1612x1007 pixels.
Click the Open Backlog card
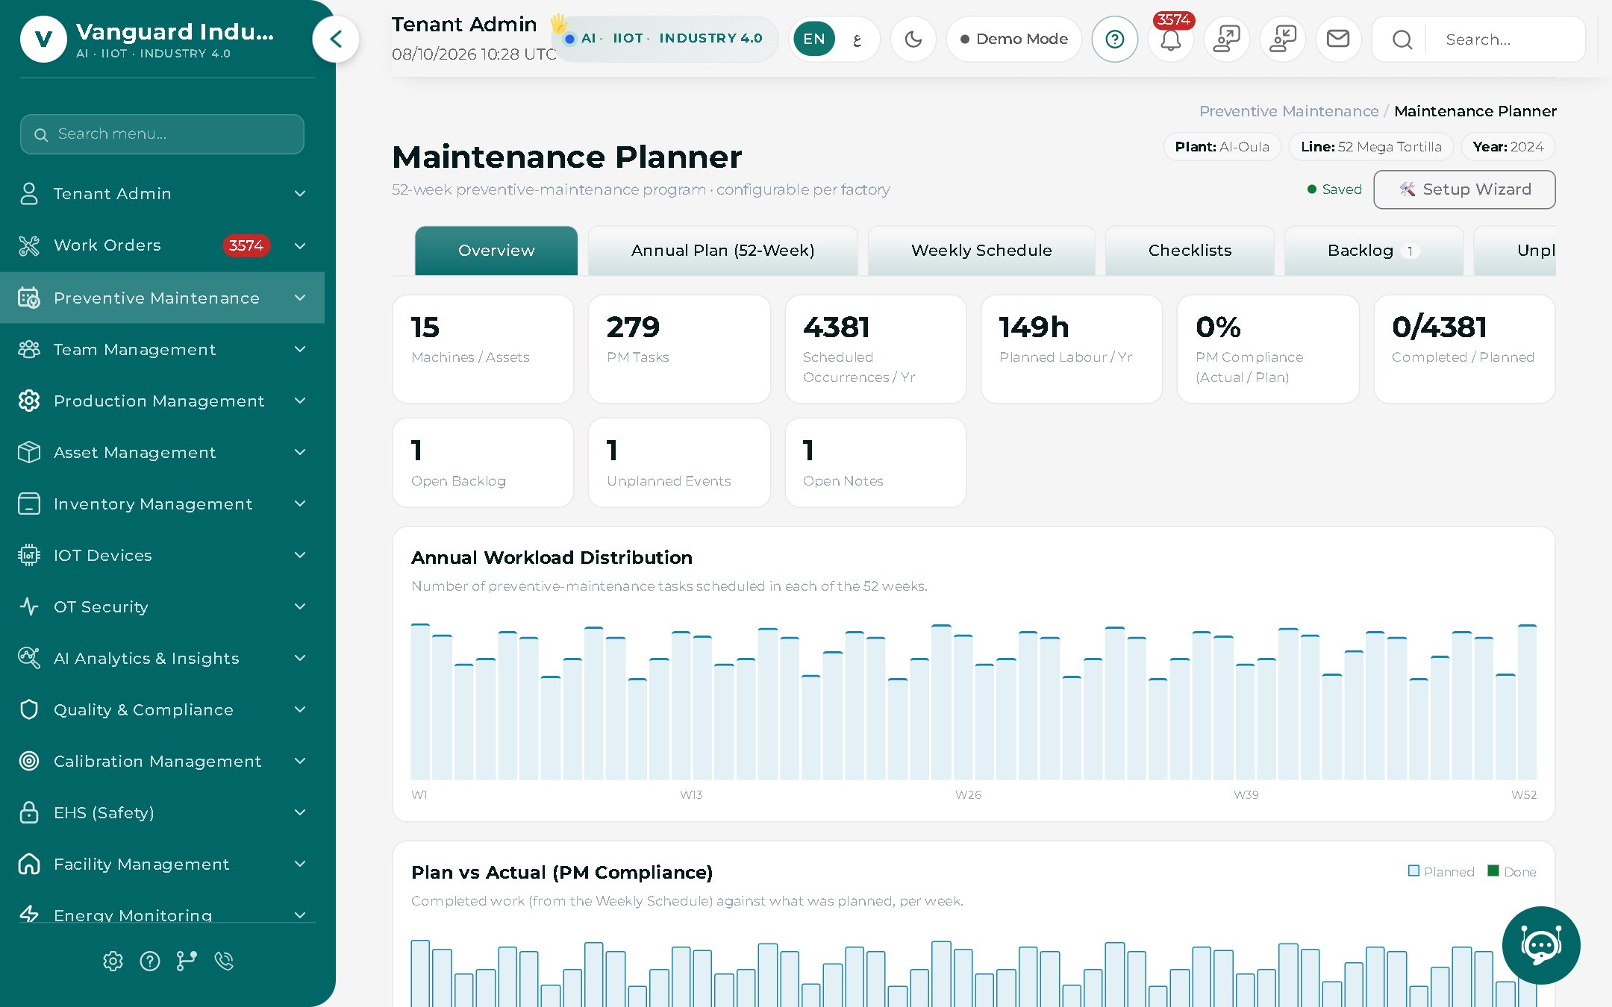483,462
